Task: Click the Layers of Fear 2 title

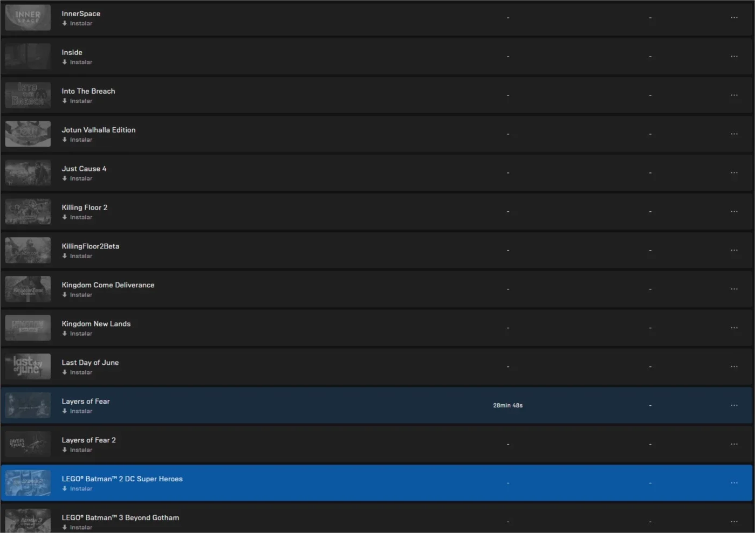Action: pyautogui.click(x=89, y=440)
